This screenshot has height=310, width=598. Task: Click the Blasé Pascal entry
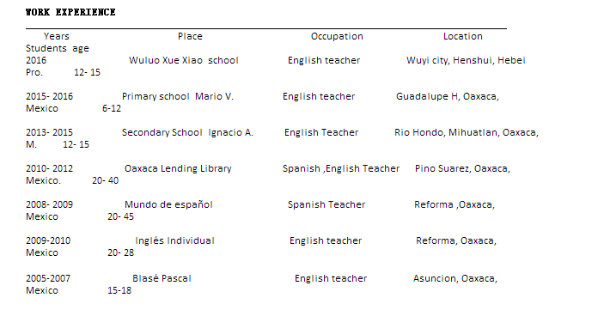tap(162, 278)
